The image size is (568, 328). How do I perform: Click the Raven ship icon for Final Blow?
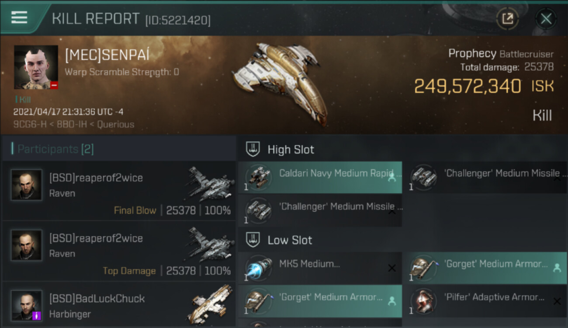pos(211,183)
